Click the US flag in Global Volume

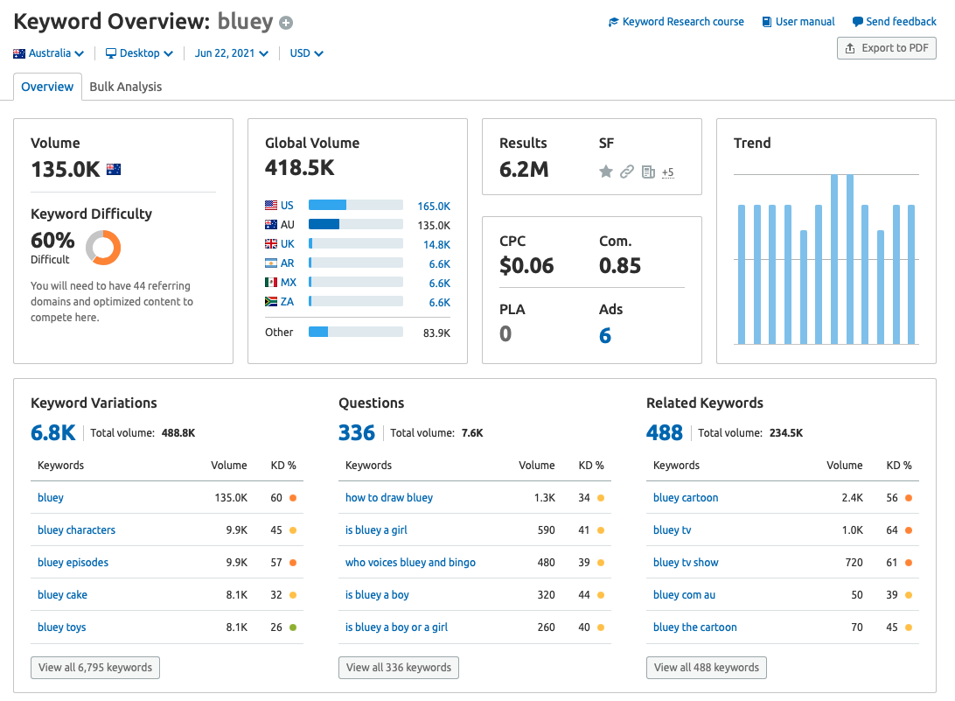271,206
